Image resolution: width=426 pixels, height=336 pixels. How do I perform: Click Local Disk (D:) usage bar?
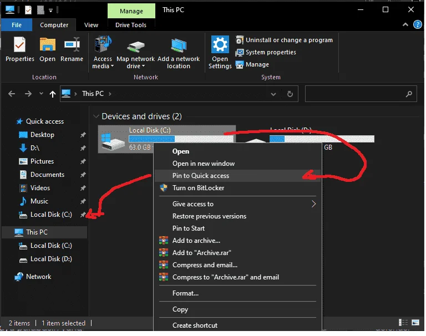click(322, 139)
